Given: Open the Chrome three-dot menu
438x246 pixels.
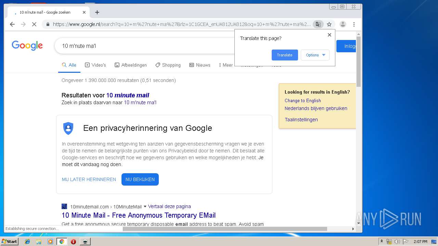Looking at the screenshot, I should pos(354,24).
